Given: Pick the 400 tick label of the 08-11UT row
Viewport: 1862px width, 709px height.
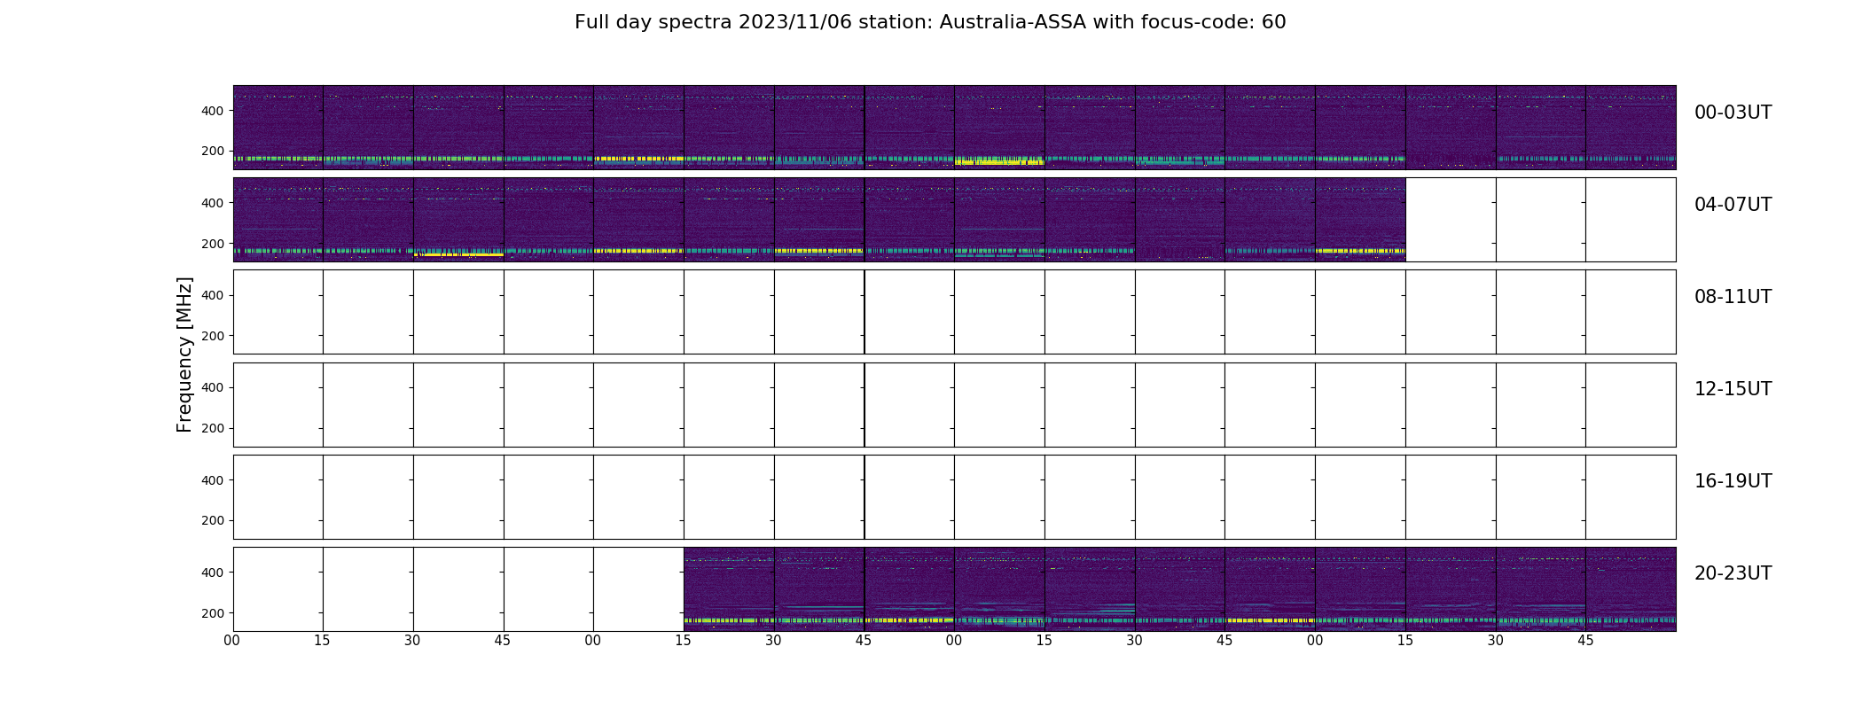Looking at the screenshot, I should 213,295.
